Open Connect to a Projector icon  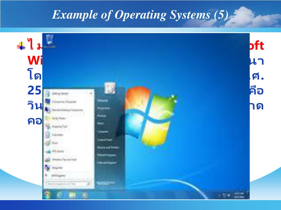(x=47, y=102)
